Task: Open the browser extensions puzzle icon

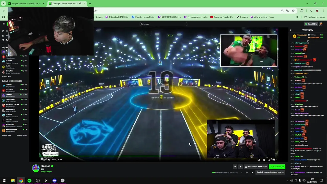Action: 302,11
